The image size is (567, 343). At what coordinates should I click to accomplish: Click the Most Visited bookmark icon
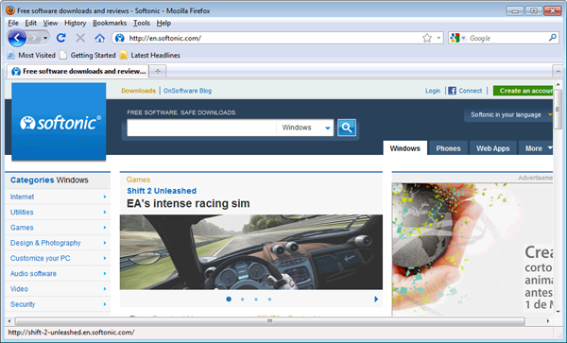(x=11, y=56)
